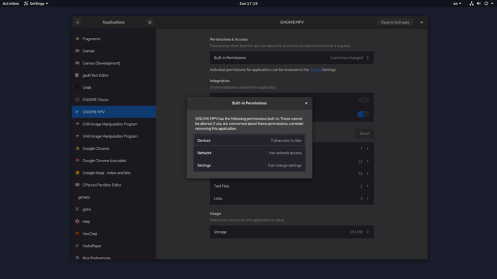Toggle the enabled blue Integration switch
The height and width of the screenshot is (279, 497).
coord(363,114)
